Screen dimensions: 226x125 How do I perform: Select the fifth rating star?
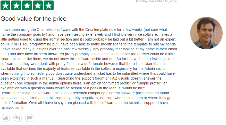tap(49, 5)
